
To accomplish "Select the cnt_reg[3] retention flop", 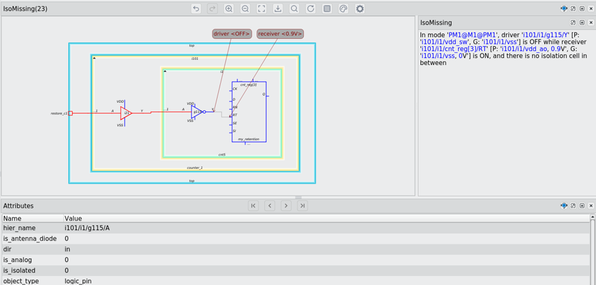I will (x=249, y=112).
